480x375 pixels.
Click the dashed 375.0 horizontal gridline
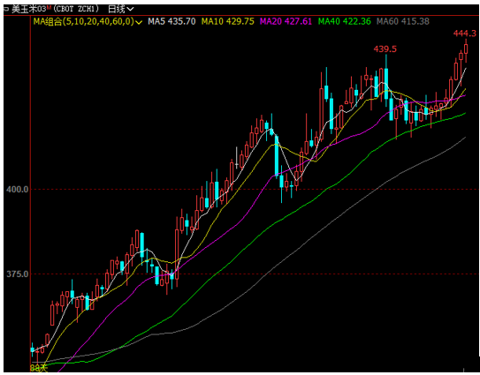click(x=254, y=274)
